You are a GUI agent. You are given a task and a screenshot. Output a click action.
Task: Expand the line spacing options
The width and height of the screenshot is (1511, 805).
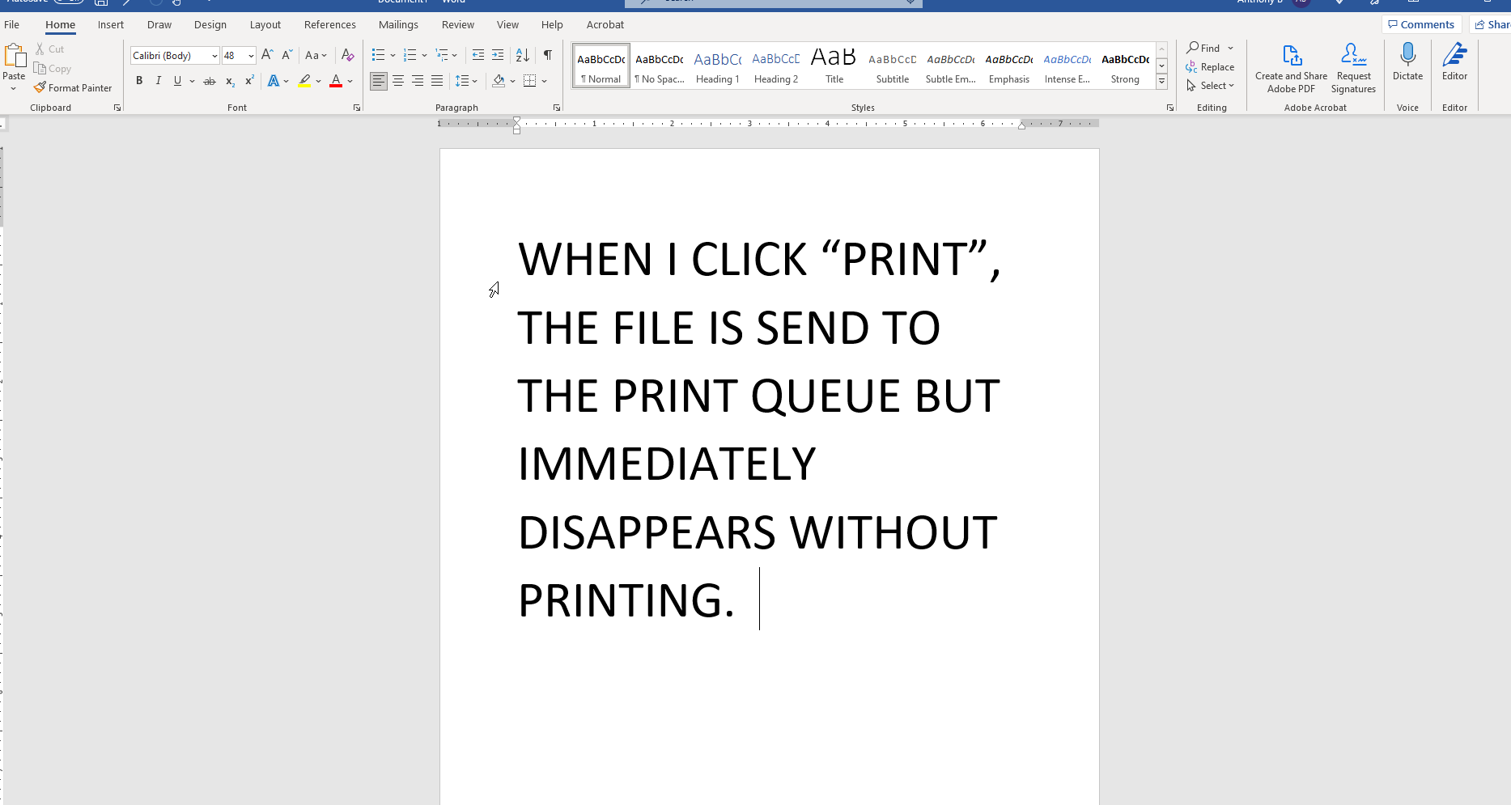point(467,81)
